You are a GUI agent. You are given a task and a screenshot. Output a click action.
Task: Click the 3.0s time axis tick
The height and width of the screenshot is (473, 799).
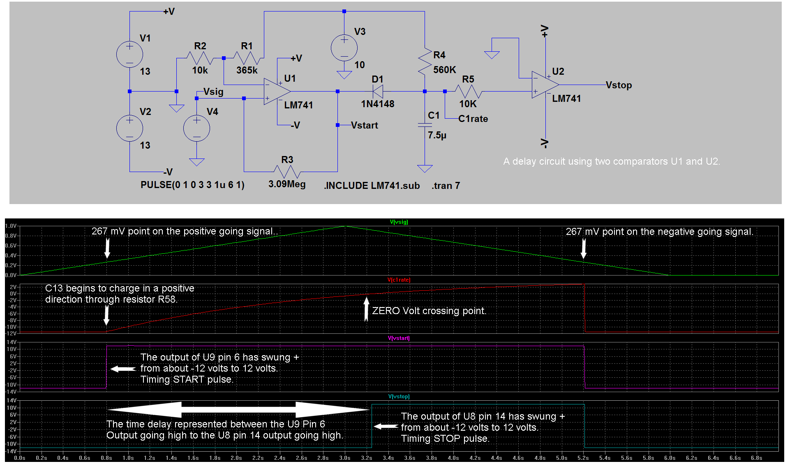pyautogui.click(x=344, y=457)
